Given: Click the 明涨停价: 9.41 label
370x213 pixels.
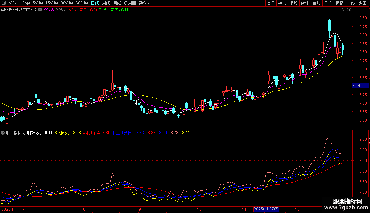Looking at the screenshot, I should coord(40,133).
